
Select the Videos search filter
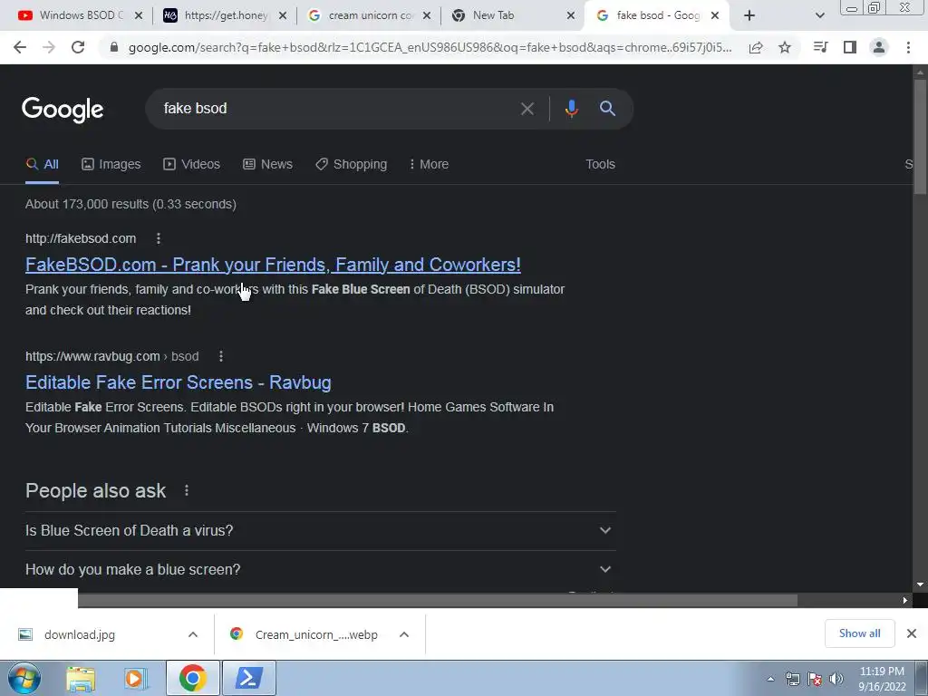192,165
